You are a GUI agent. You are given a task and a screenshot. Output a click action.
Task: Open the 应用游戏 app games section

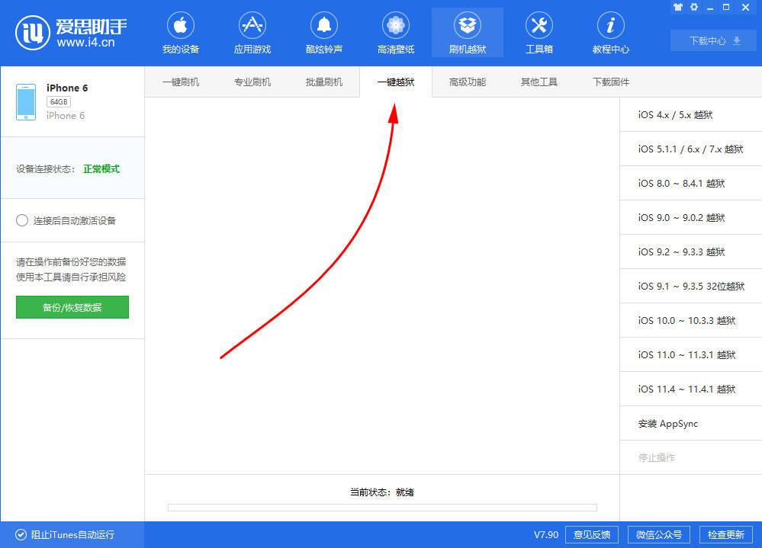(252, 32)
